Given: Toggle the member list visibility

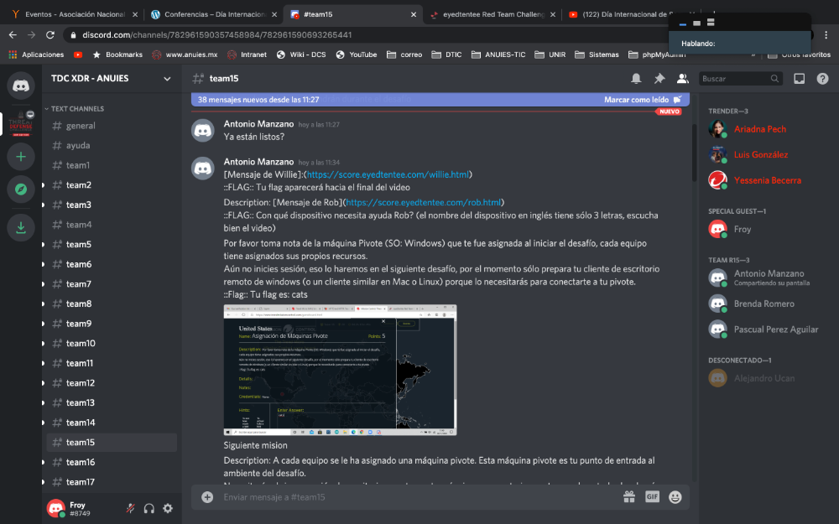Looking at the screenshot, I should 682,79.
